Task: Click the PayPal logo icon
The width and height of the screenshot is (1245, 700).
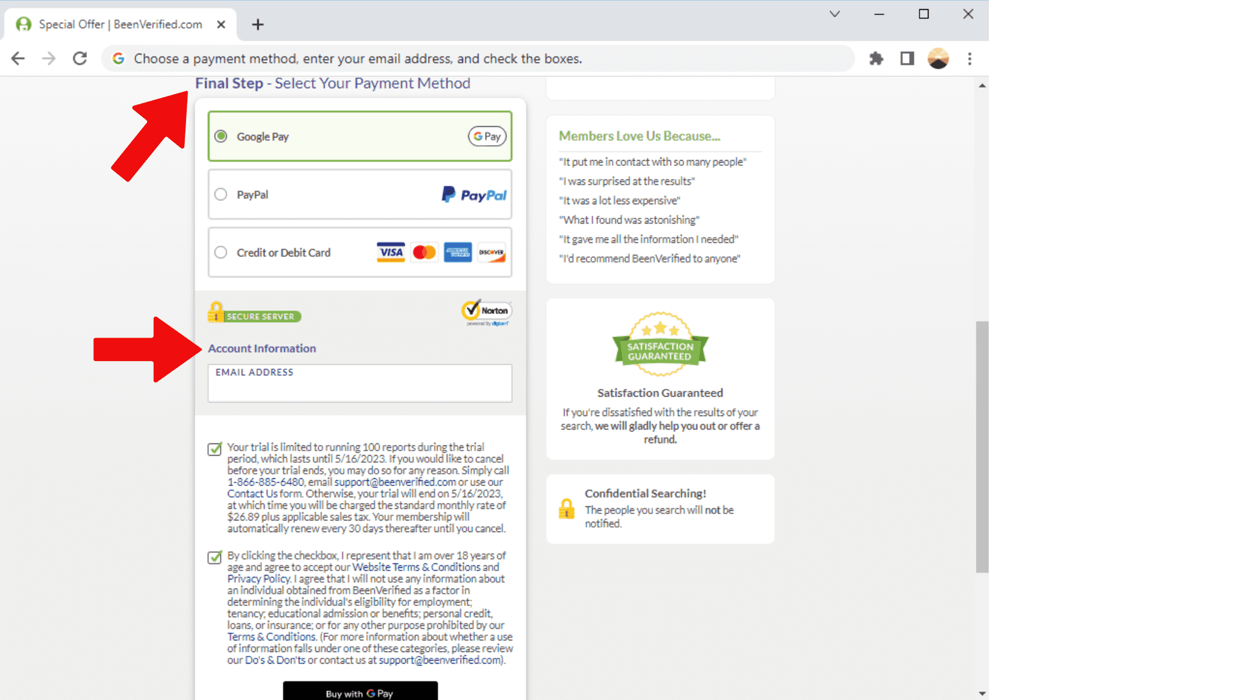Action: tap(473, 194)
